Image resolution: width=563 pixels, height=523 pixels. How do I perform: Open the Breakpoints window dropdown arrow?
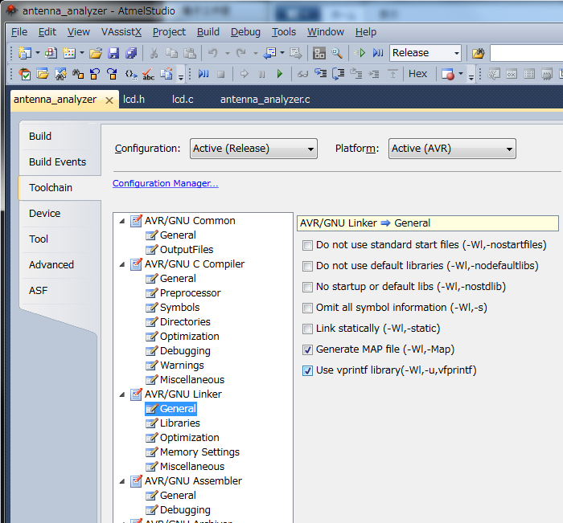pos(461,74)
